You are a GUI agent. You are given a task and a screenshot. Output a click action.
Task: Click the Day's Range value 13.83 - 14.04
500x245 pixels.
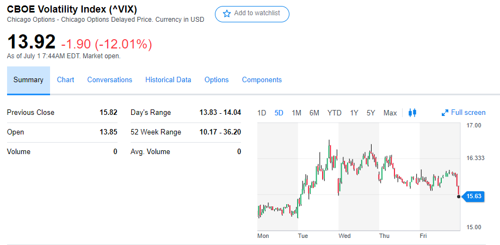[220, 113]
